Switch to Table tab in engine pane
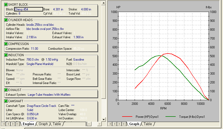Screen dimensions: 223x129 (x=57, y=124)
